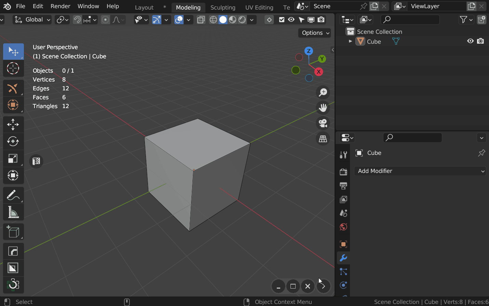Open the Add Modifier dropdown
The image size is (489, 306).
tap(420, 171)
